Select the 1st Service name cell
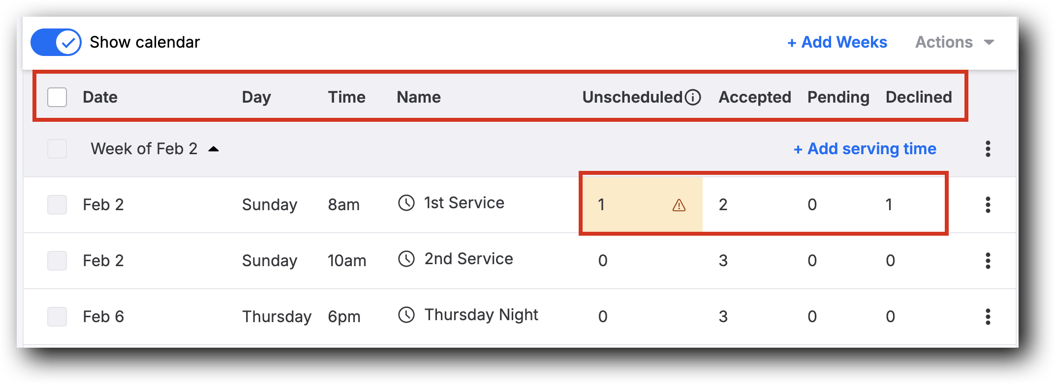 [465, 202]
